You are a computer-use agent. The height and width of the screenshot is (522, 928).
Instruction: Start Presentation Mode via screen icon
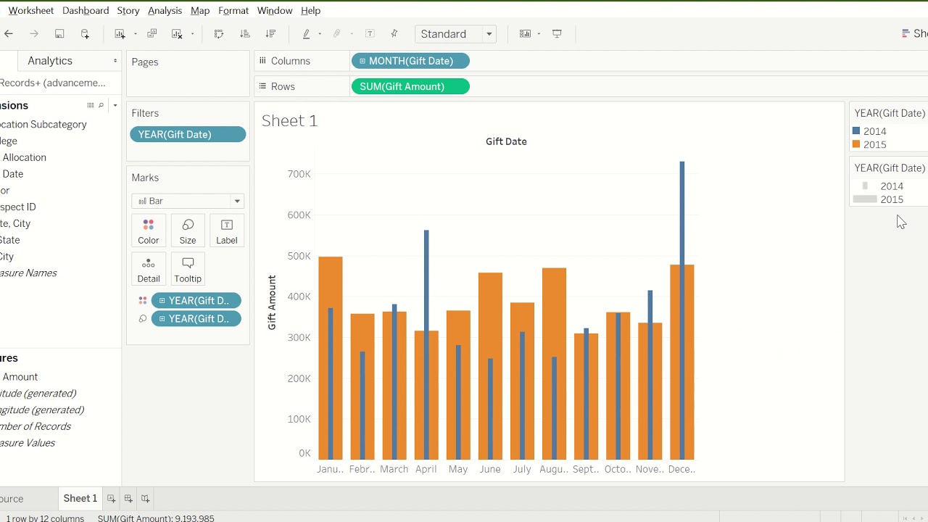(x=557, y=34)
